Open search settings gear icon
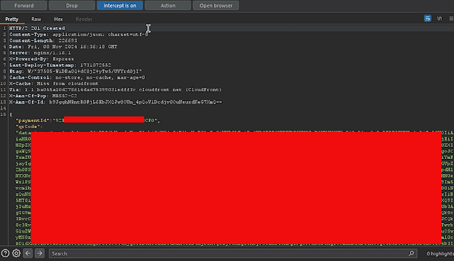 (16, 253)
